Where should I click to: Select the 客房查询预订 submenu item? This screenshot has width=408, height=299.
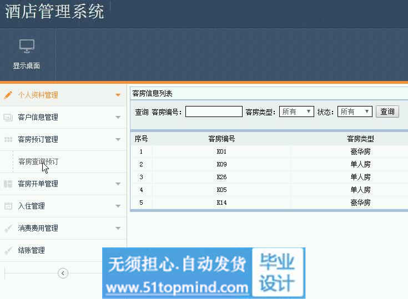pyautogui.click(x=38, y=162)
